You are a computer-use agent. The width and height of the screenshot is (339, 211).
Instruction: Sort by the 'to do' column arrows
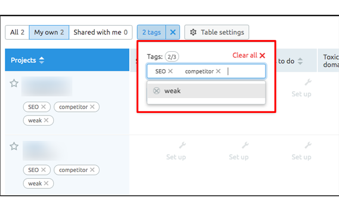[x=299, y=61]
